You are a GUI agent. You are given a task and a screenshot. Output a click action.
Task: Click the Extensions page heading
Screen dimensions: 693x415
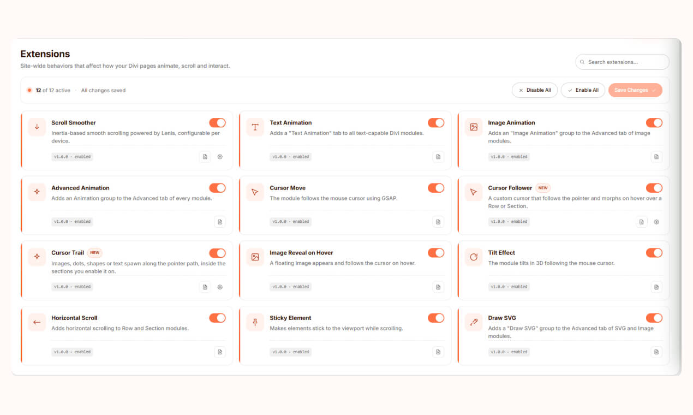tap(45, 54)
